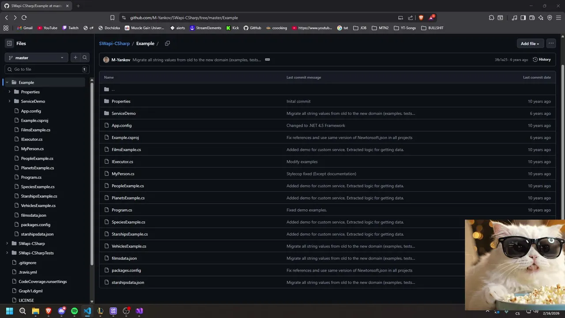This screenshot has width=565, height=318.
Task: Select .travis.yml in the sidebar tree
Action: [28, 272]
